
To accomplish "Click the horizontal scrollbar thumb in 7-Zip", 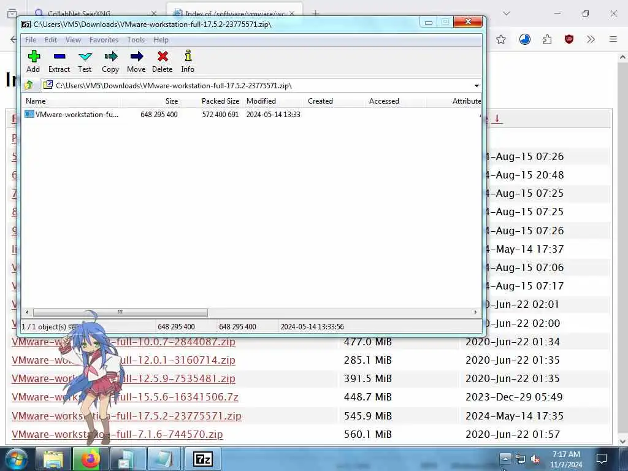I will click(x=120, y=312).
